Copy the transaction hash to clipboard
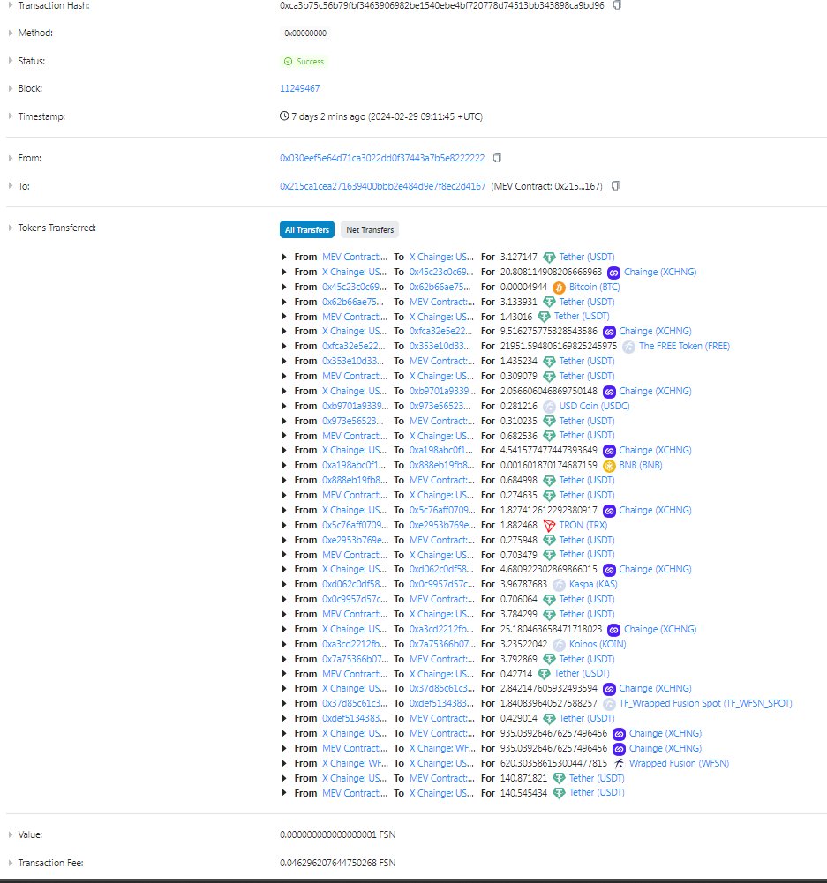Screen dimensions: 827x883 pos(617,5)
